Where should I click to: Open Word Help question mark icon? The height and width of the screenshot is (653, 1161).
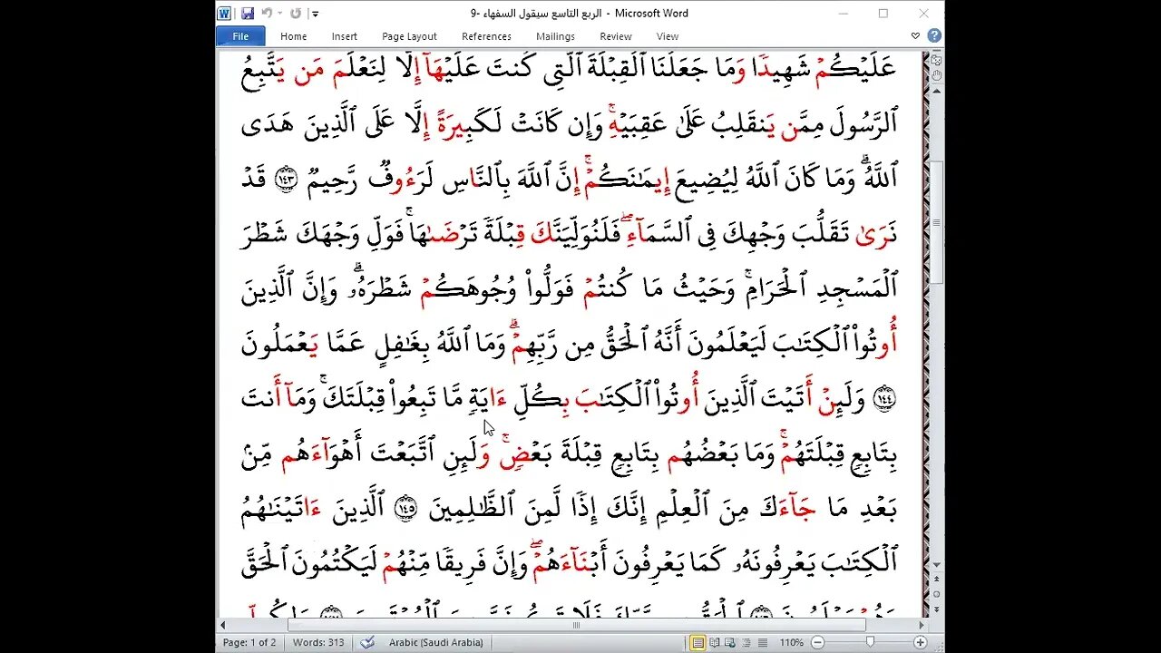tap(934, 36)
